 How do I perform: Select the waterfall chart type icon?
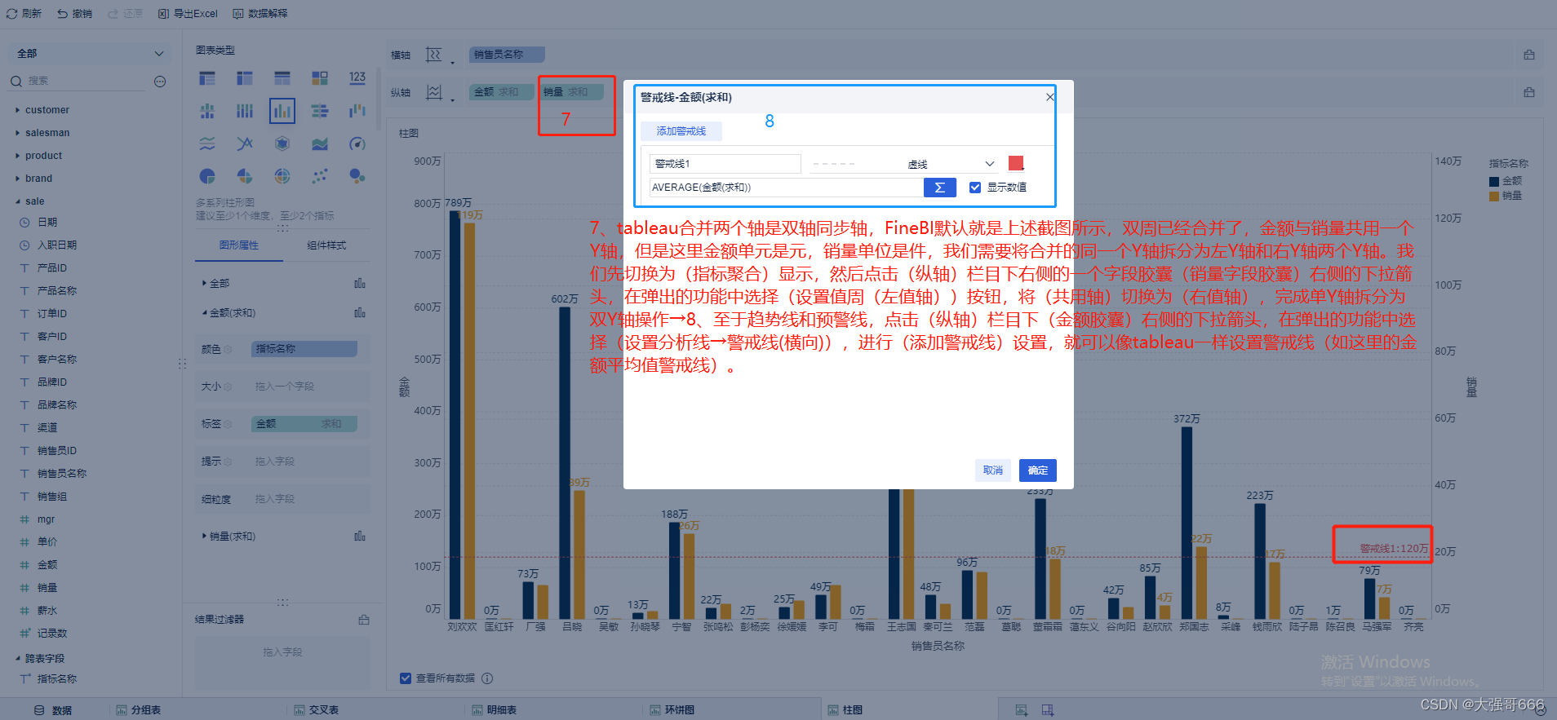click(x=357, y=111)
